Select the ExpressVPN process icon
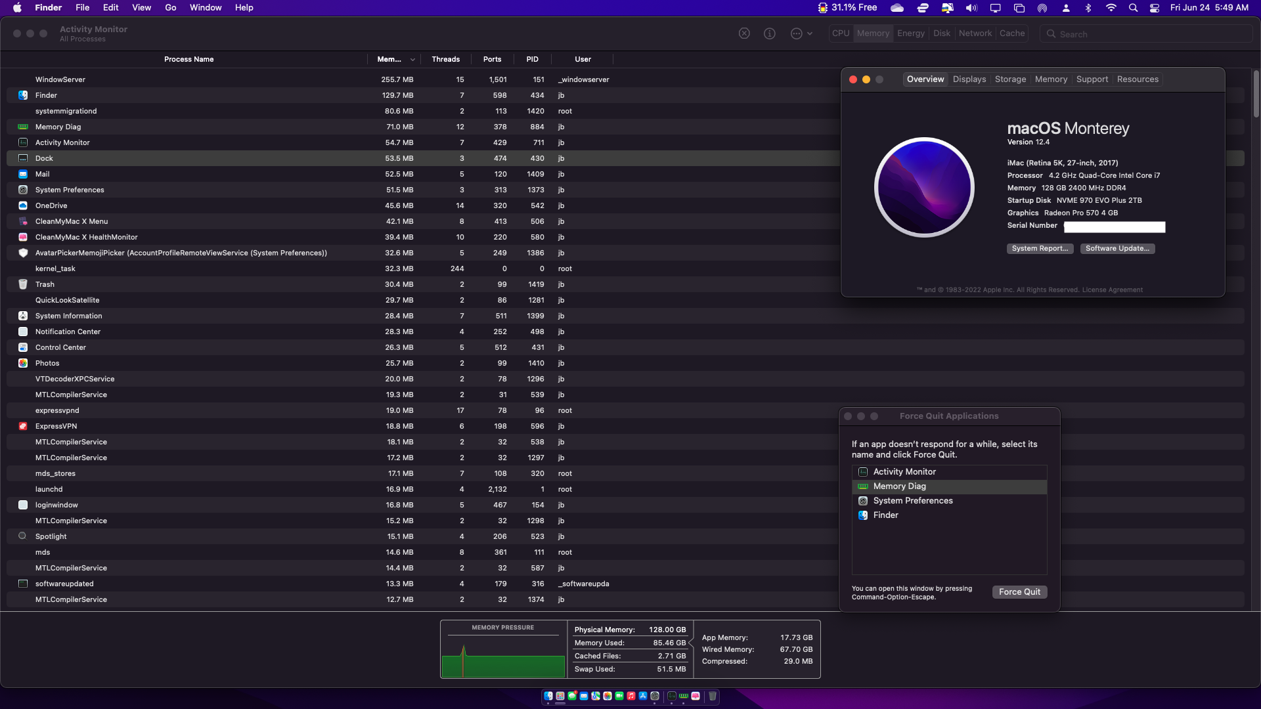Viewport: 1261px width, 709px height. [x=23, y=426]
